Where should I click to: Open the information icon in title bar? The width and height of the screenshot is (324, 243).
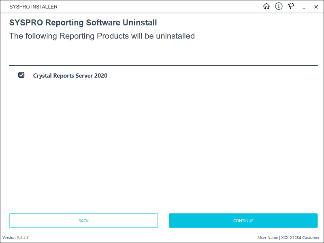pos(279,6)
